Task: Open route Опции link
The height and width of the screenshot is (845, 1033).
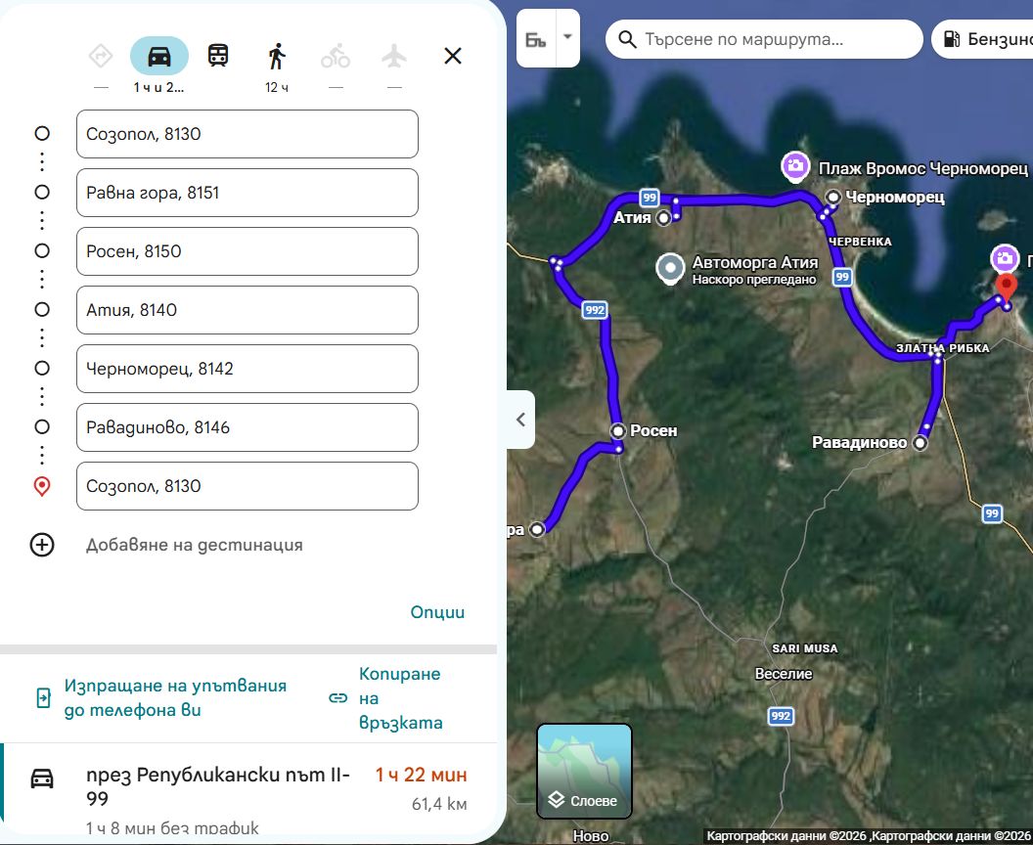Action: (x=437, y=612)
